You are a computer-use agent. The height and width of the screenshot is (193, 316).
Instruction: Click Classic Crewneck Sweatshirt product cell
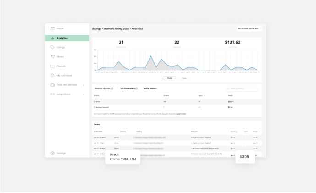pyautogui.click(x=206, y=154)
